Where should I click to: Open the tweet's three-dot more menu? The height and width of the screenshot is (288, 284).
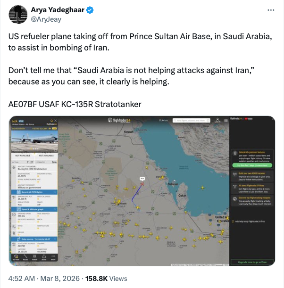pos(270,10)
